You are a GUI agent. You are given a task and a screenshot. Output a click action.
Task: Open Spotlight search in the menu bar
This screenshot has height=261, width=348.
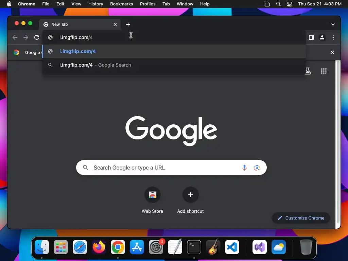point(278,4)
